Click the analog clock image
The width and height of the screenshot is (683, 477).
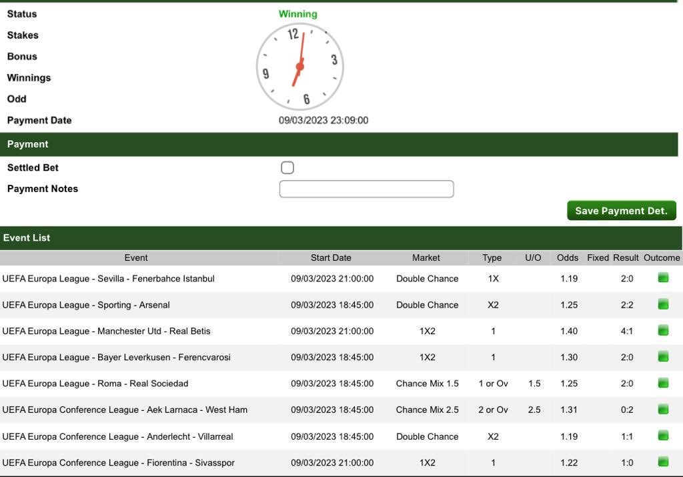299,67
